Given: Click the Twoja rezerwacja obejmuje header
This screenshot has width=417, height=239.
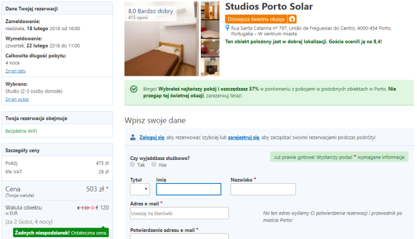Looking at the screenshot, I should pyautogui.click(x=57, y=118).
